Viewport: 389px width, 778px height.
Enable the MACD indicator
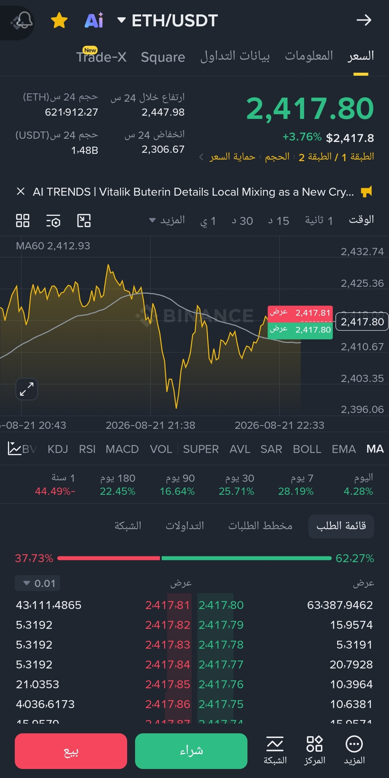pos(122,449)
